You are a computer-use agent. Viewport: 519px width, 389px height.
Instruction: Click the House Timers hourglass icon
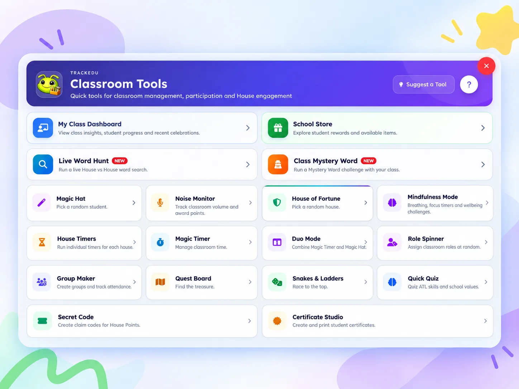tap(42, 242)
